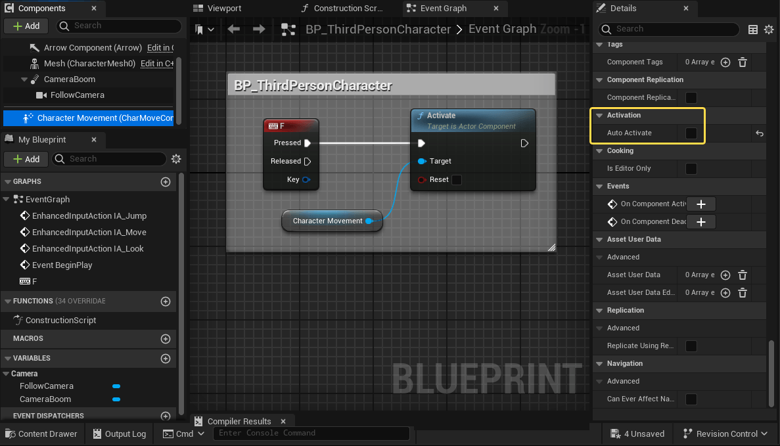780x446 pixels.
Task: Collapse the Component Replication section
Action: click(x=599, y=80)
